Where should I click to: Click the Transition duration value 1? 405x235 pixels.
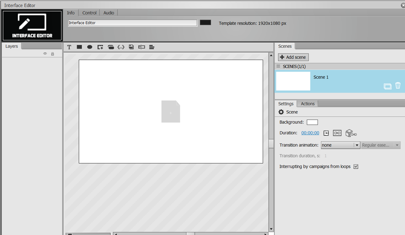[x=326, y=156]
